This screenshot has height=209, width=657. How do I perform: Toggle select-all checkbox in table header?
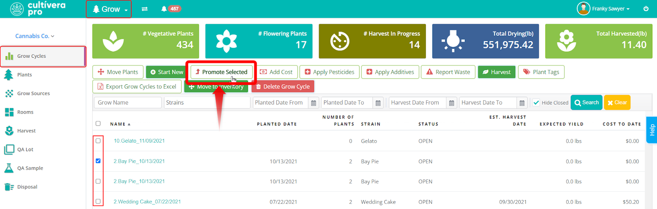(98, 123)
